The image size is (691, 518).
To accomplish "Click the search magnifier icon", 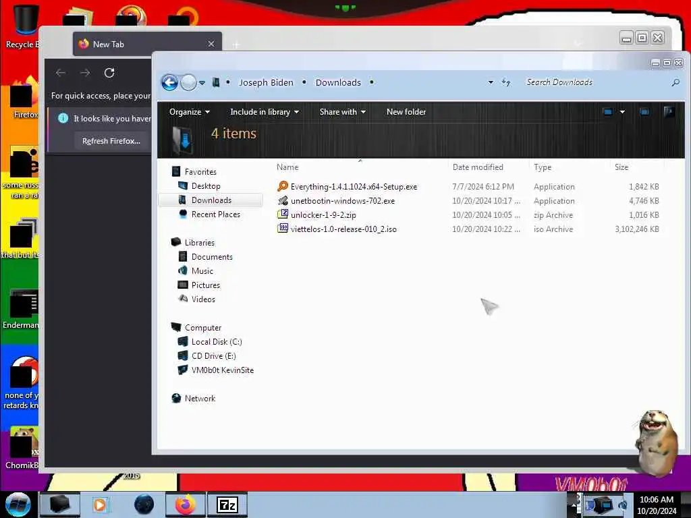I will pos(675,82).
